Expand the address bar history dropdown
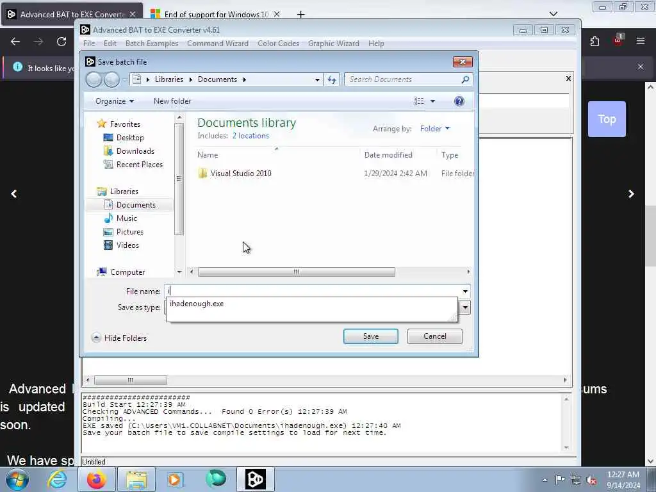This screenshot has width=656, height=492. click(x=317, y=79)
